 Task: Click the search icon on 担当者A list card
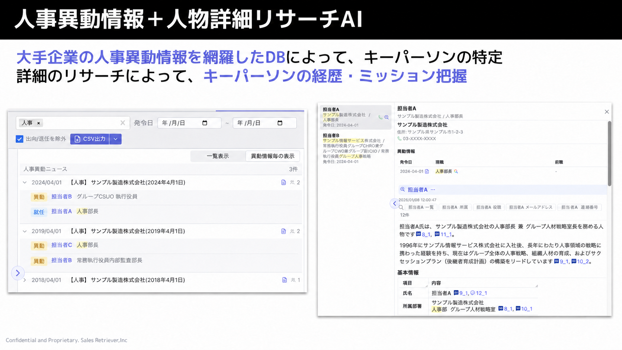(x=387, y=117)
